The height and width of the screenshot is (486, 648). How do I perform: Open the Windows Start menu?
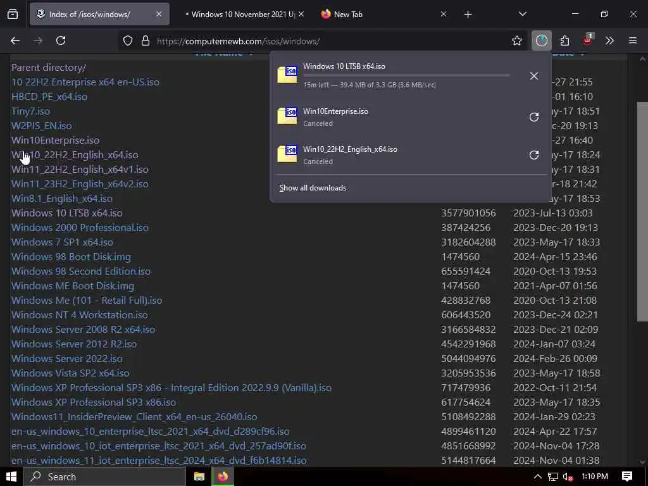click(11, 477)
